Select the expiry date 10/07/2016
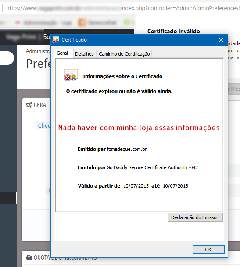 click(x=176, y=186)
